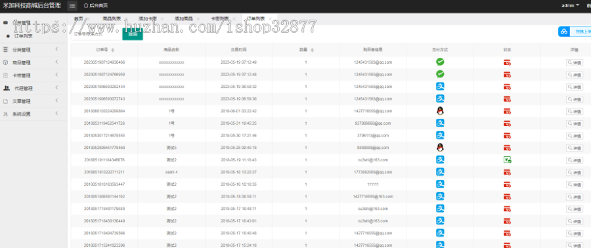Click the 代理管理 people icon
The image size is (591, 248).
[x=7, y=88]
